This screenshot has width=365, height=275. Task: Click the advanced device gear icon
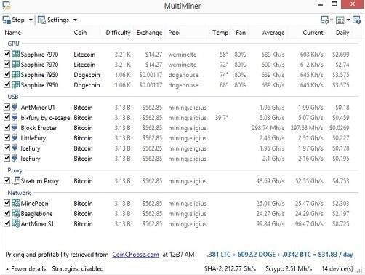click(x=325, y=20)
